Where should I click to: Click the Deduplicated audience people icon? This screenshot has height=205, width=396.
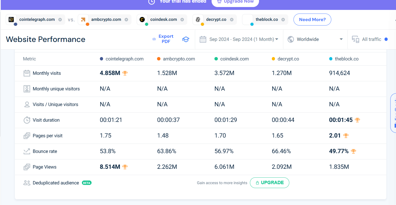tap(27, 183)
